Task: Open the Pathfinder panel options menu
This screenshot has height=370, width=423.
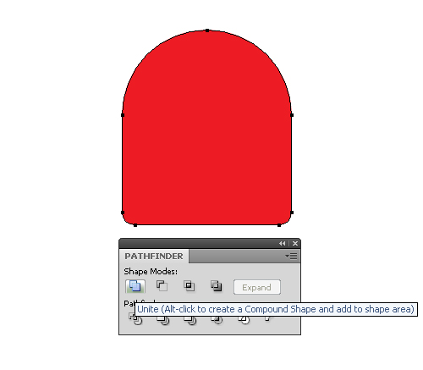Action: (x=291, y=257)
